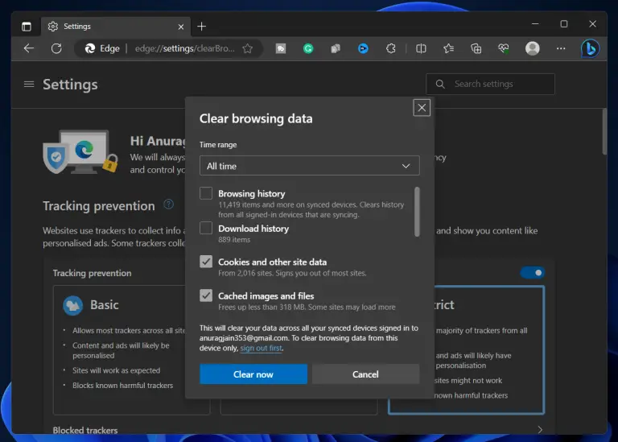Click the favorite star in the address bar
The image size is (618, 442).
[x=248, y=48]
